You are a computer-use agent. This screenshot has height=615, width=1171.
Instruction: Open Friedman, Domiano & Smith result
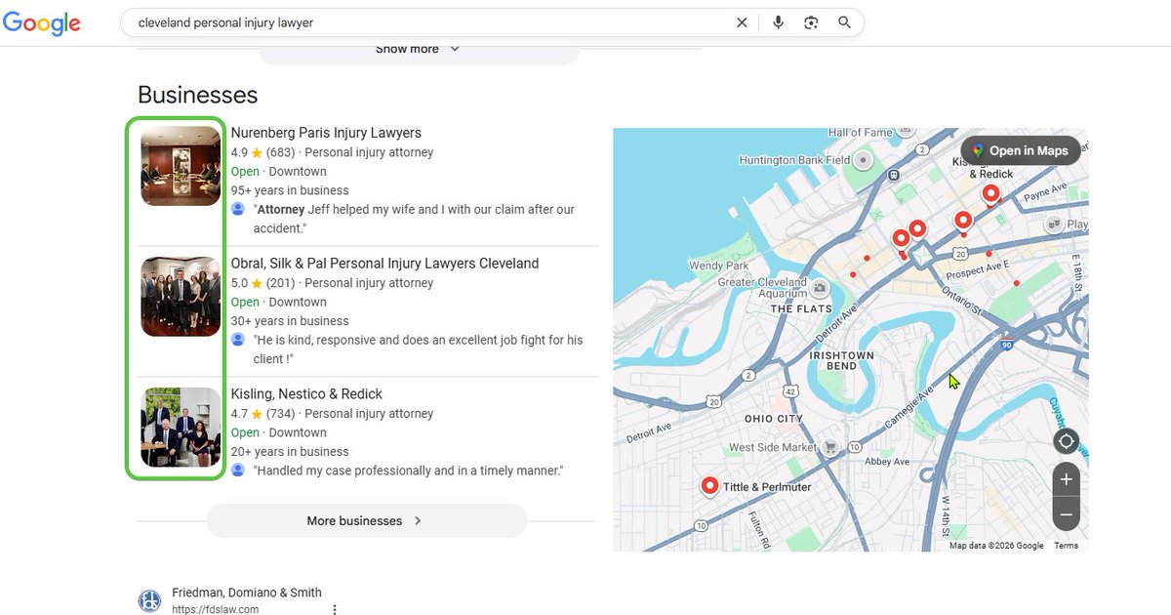pyautogui.click(x=247, y=593)
